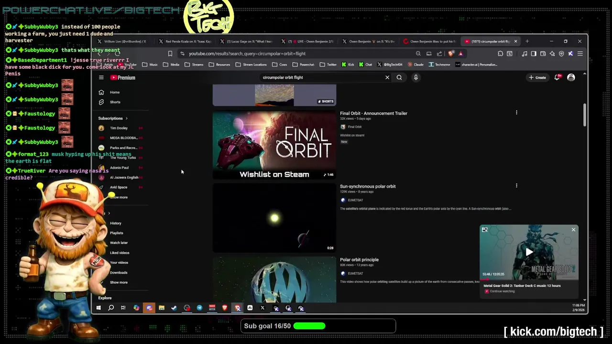Viewport: 612px width, 344px height.
Task: Open YouTube notifications bell
Action: 557,77
